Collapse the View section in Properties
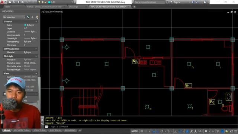The image size is (238, 134). [x=36, y=73]
